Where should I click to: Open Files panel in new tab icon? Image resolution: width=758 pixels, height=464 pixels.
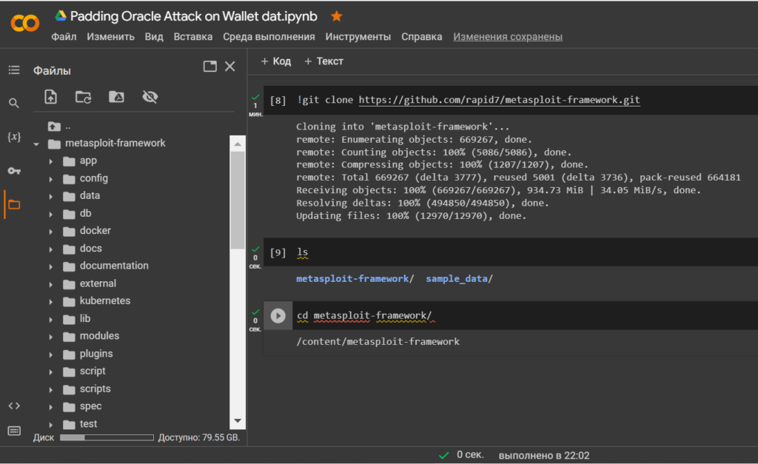(x=209, y=66)
